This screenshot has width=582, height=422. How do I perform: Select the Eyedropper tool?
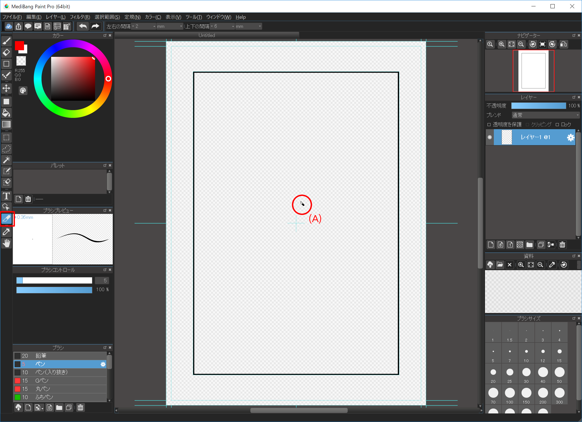pos(6,232)
